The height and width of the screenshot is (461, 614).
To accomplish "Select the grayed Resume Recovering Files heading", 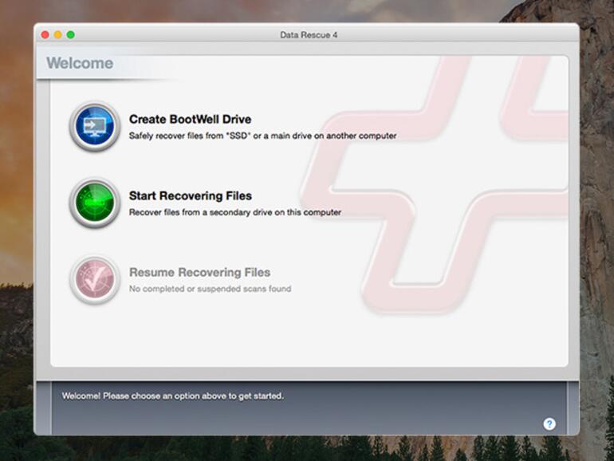I will click(199, 272).
